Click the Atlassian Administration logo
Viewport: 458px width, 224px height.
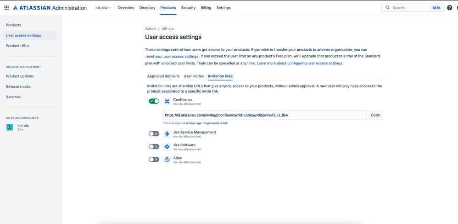click(50, 8)
